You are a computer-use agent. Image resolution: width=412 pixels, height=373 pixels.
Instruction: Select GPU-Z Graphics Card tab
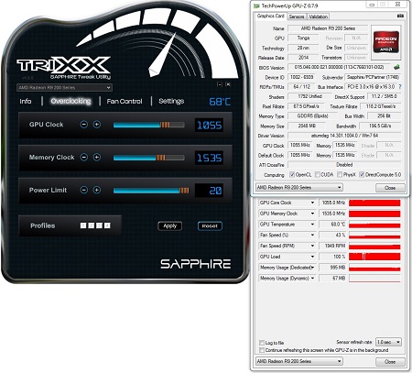pos(270,16)
